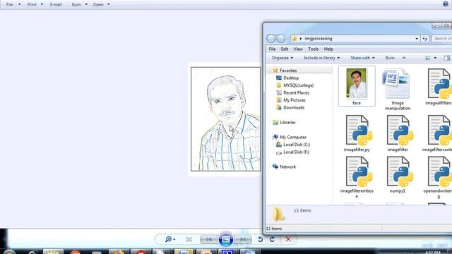Refresh the imgprocessing folder view
452x254 pixels.
[x=424, y=38]
